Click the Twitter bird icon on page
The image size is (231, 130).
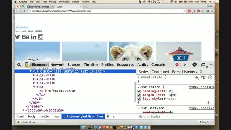(x=18, y=37)
